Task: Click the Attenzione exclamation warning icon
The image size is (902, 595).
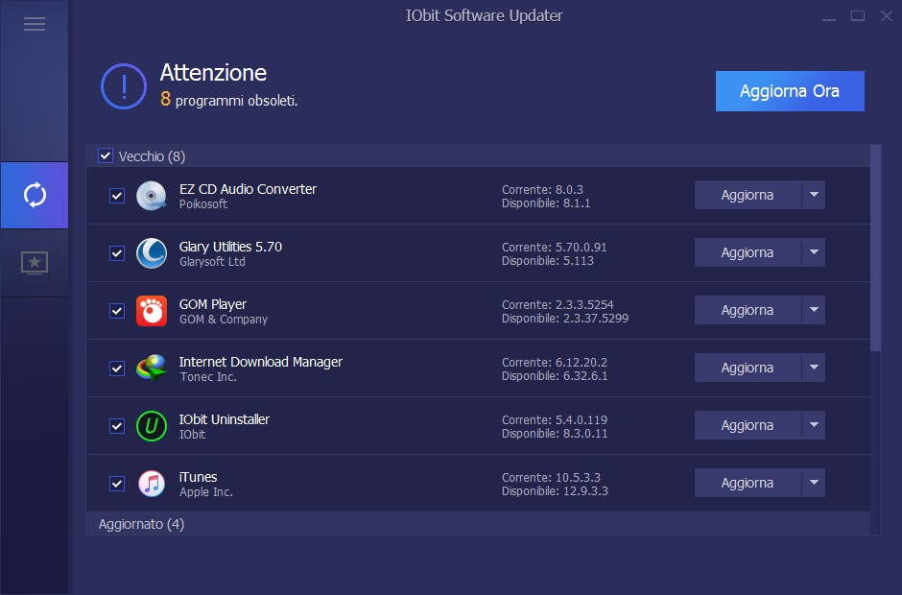Action: tap(124, 86)
